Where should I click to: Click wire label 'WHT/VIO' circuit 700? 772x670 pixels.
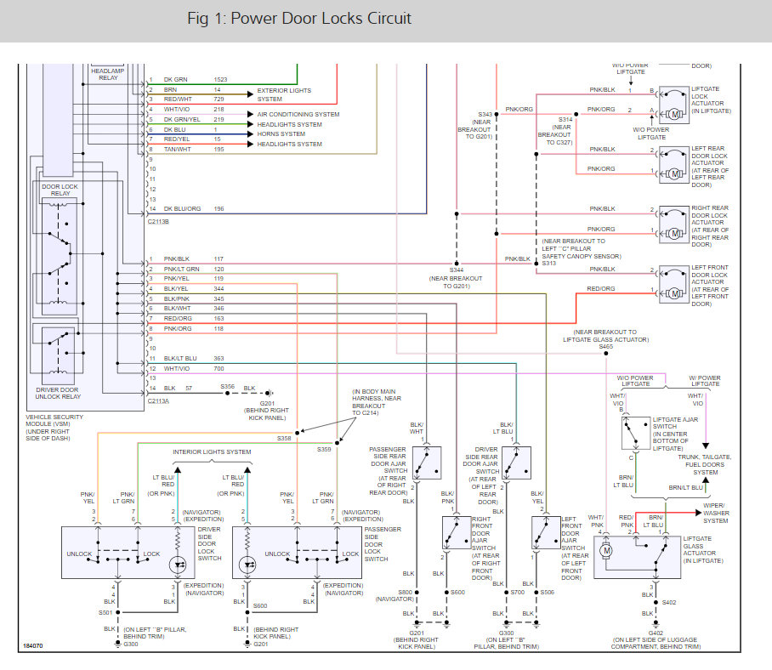[177, 369]
